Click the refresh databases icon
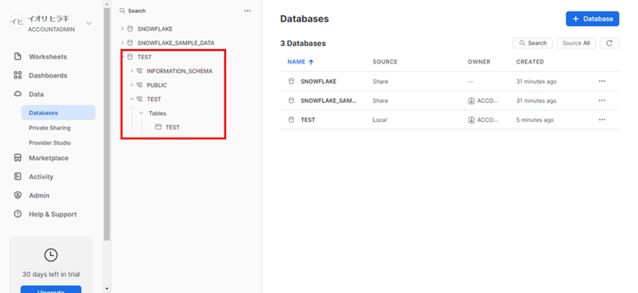The image size is (638, 293). point(609,43)
